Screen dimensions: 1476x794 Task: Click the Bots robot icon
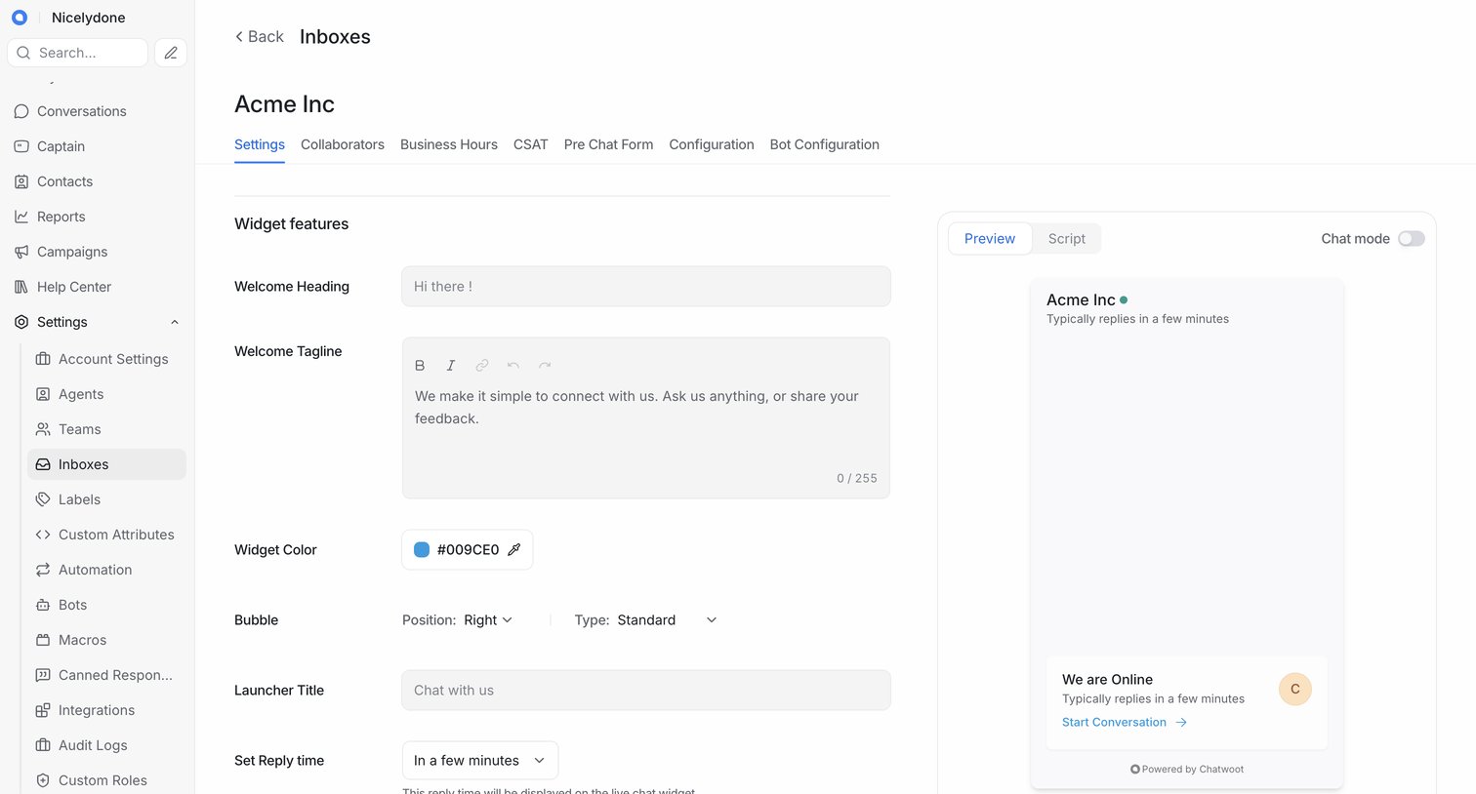point(43,605)
